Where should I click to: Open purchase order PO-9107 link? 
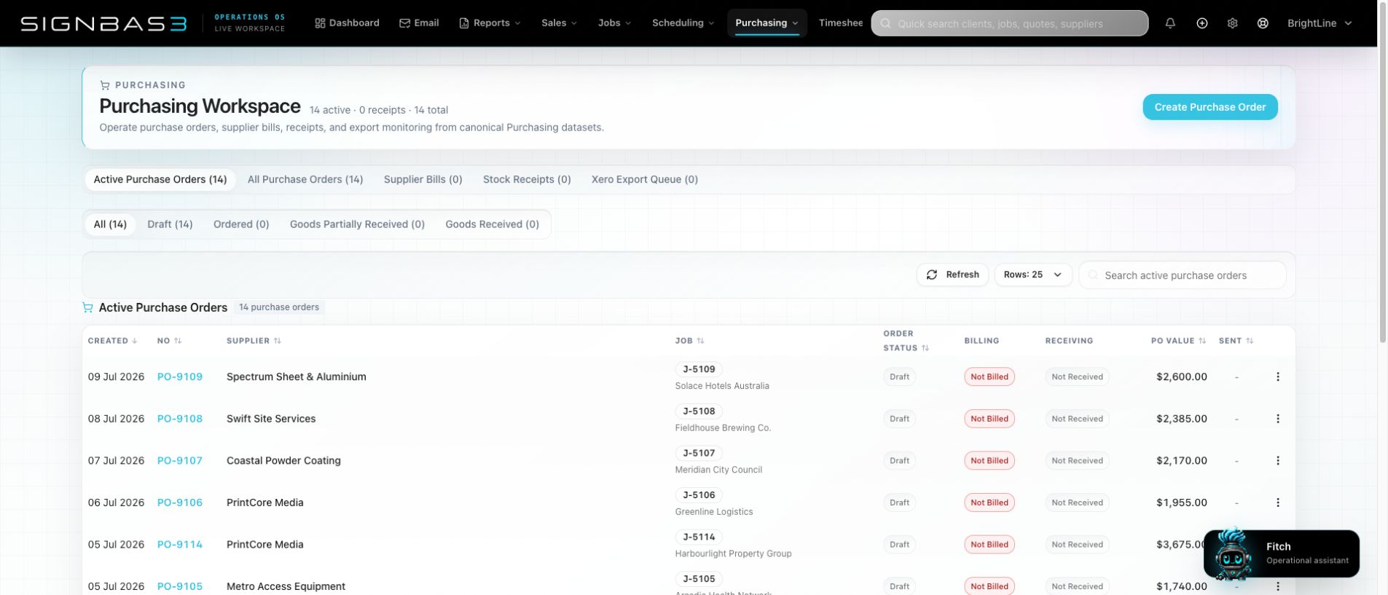pyautogui.click(x=180, y=460)
